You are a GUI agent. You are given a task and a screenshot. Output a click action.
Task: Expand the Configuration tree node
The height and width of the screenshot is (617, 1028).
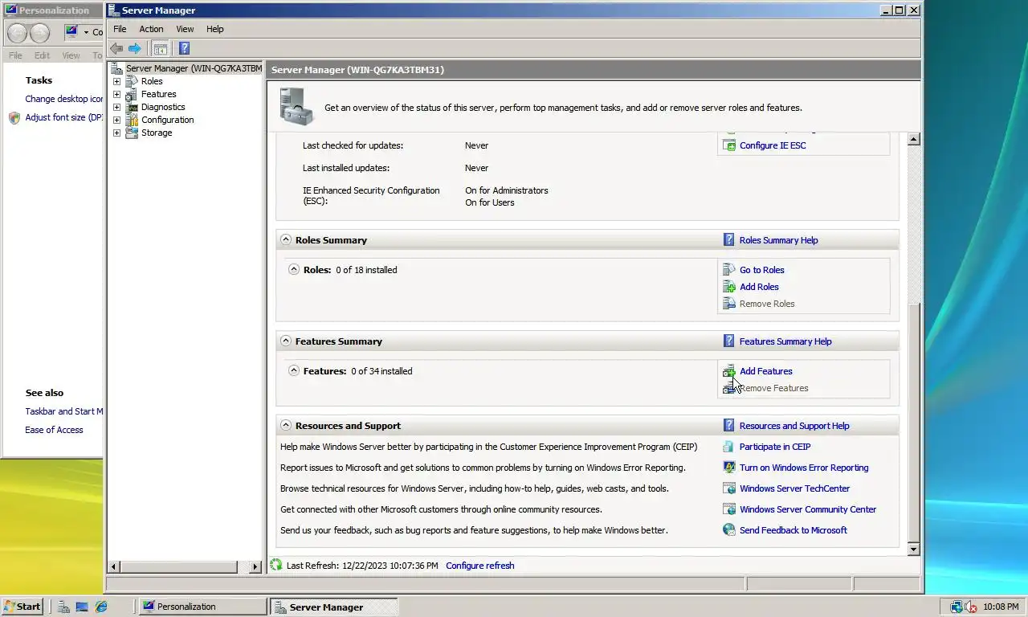coord(116,120)
